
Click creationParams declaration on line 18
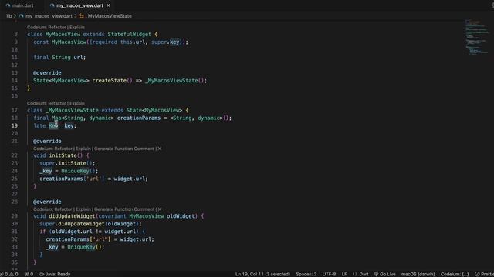tap(139, 118)
